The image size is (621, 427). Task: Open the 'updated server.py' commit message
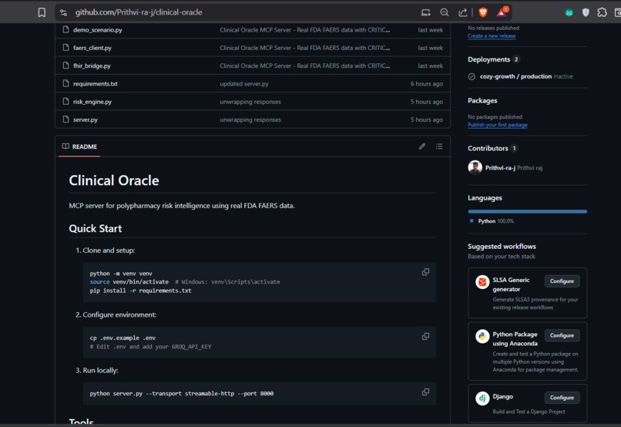[244, 83]
